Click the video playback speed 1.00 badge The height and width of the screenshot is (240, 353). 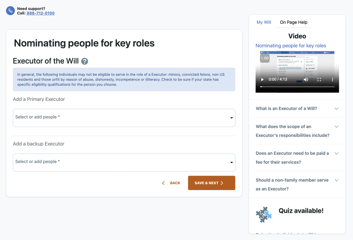(x=265, y=58)
